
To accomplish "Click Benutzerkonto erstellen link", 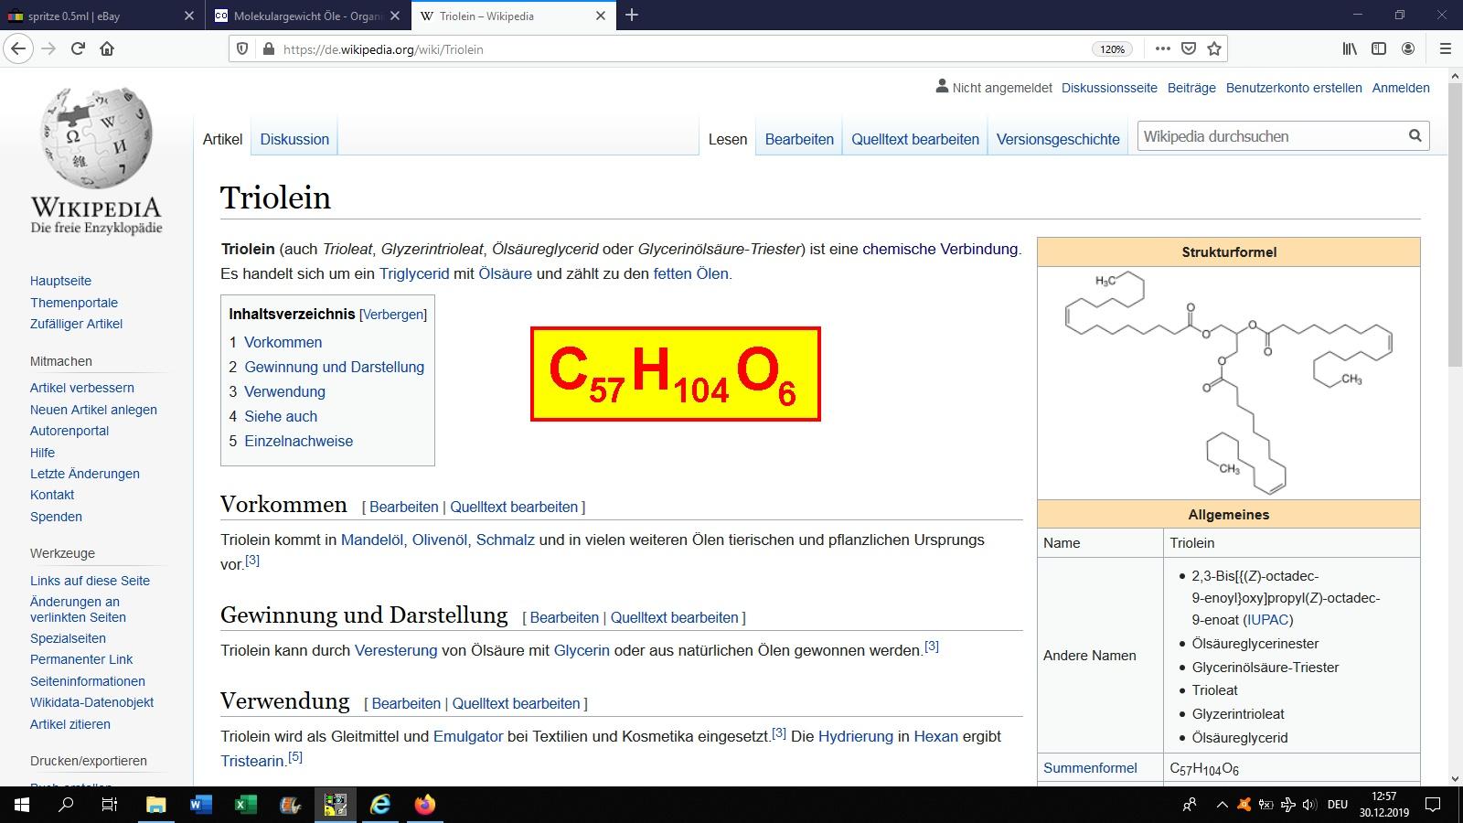I will [1294, 88].
